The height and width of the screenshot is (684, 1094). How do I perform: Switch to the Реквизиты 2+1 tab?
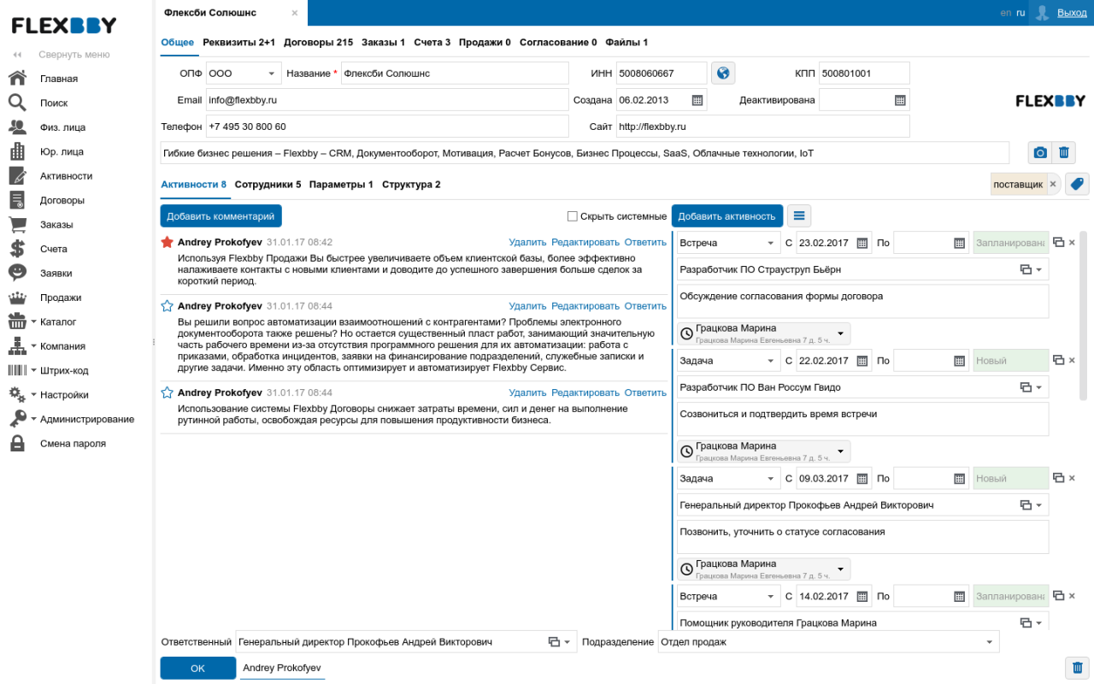239,42
